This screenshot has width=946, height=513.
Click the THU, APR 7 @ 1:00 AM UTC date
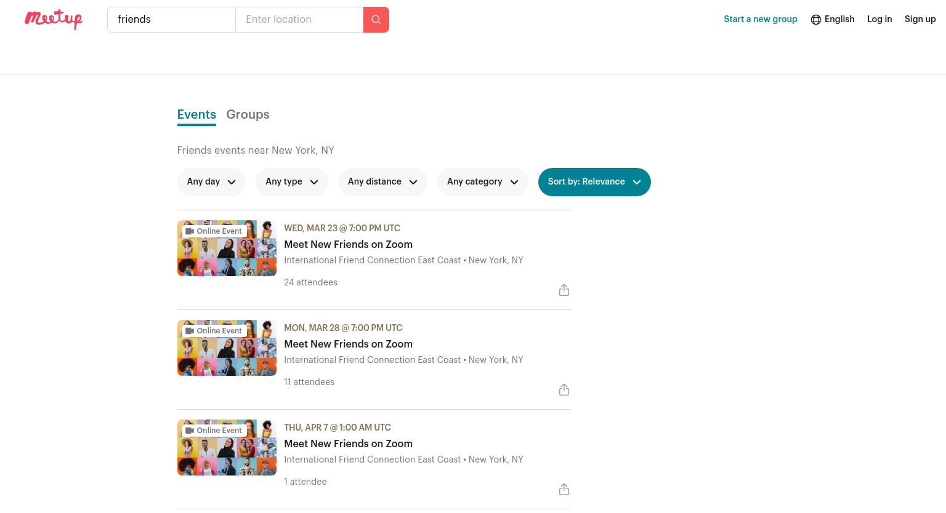[x=338, y=427]
